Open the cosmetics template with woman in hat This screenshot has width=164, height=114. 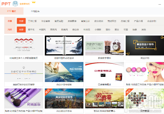145,72
